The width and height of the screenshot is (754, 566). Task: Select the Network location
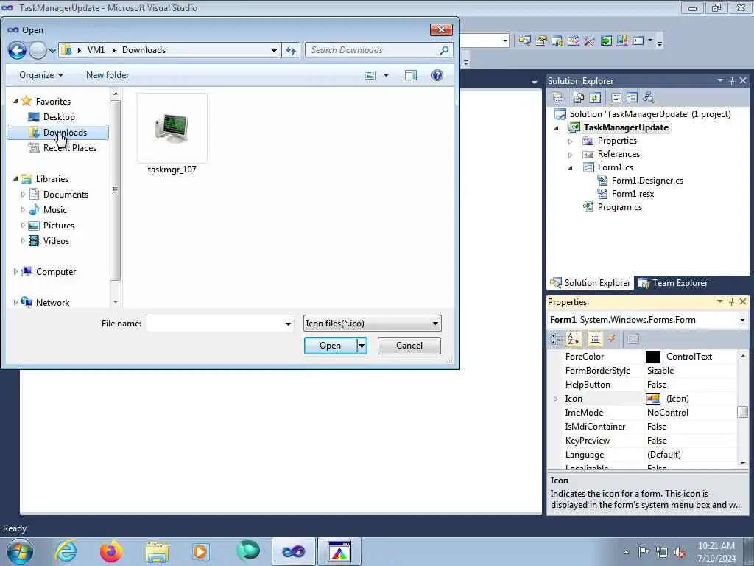pos(52,303)
